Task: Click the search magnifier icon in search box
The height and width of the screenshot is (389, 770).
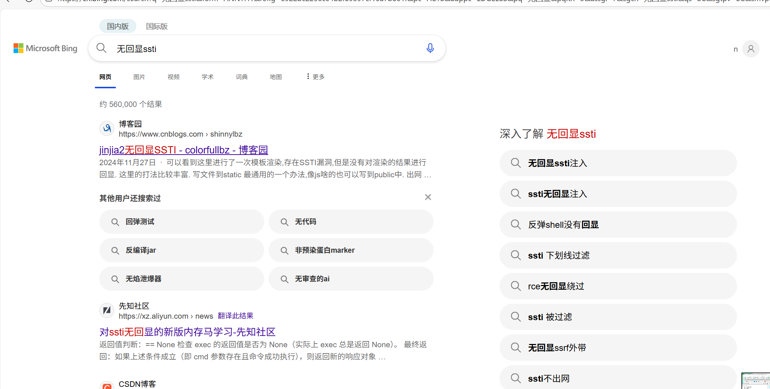Action: tap(101, 48)
